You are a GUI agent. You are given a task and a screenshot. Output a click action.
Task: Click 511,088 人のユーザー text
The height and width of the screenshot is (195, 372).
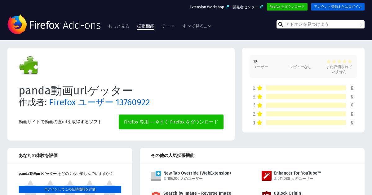coord(295,179)
